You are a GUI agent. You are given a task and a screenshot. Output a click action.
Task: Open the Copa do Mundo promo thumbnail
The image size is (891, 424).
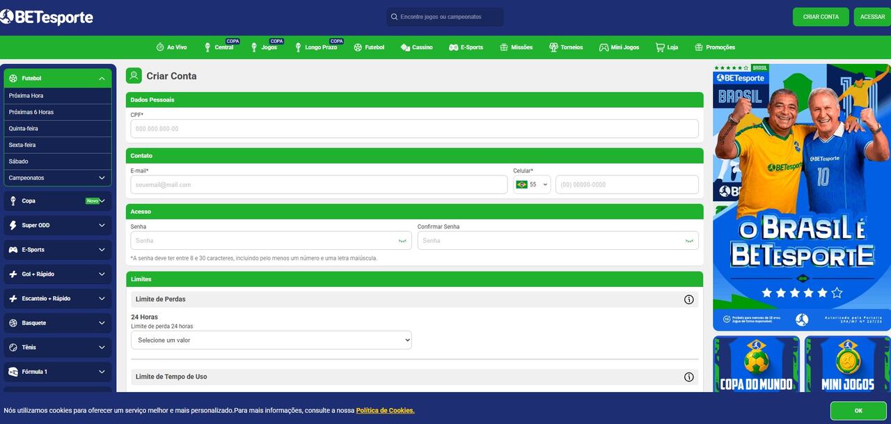click(x=757, y=364)
